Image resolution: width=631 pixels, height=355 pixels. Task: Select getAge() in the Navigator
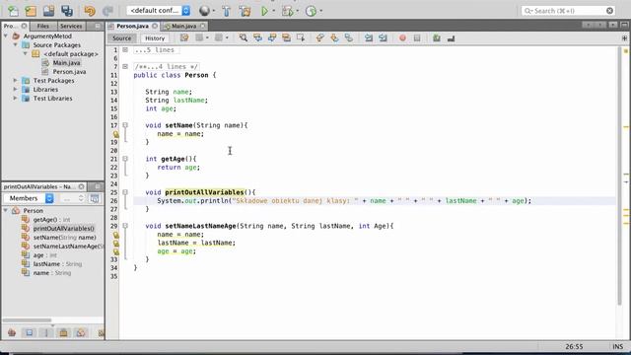[x=51, y=220]
